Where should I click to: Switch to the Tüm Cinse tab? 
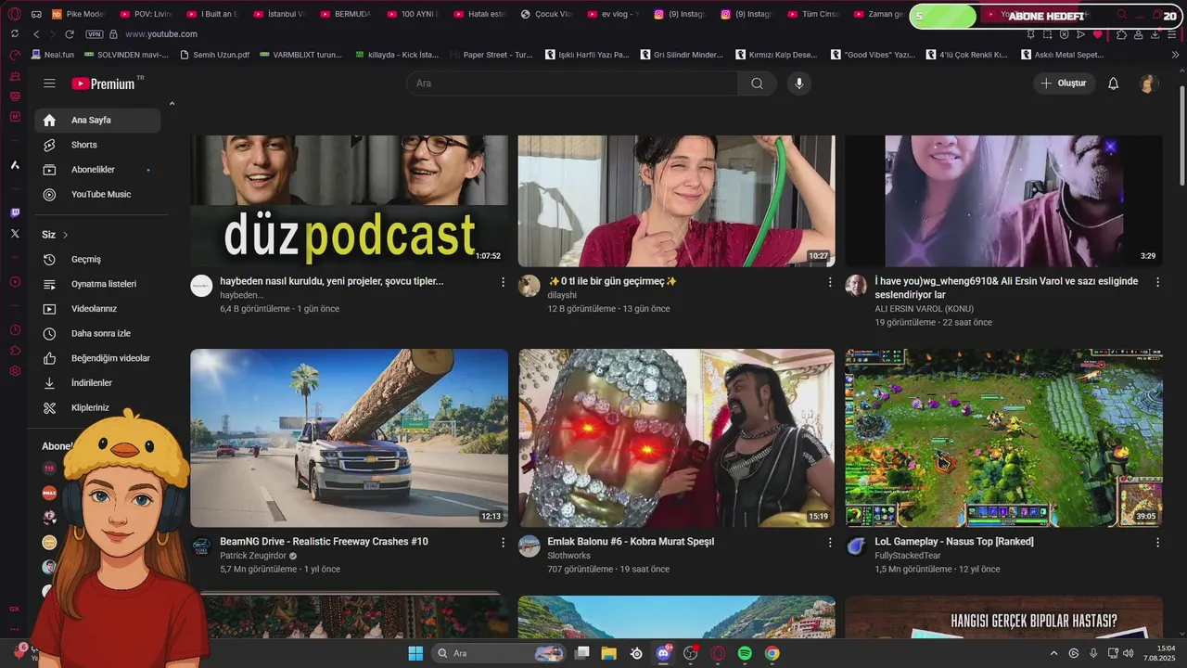(812, 14)
